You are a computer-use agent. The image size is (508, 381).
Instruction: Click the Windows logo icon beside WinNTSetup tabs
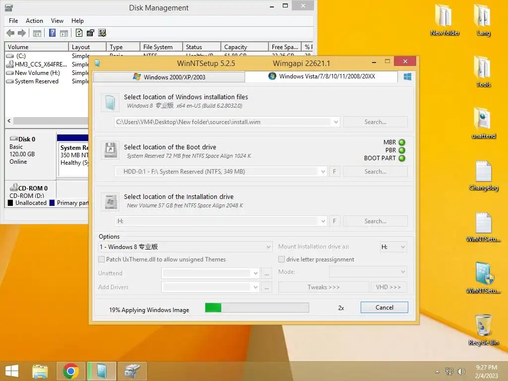pyautogui.click(x=407, y=77)
